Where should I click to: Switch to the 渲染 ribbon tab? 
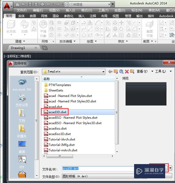(x=55, y=16)
